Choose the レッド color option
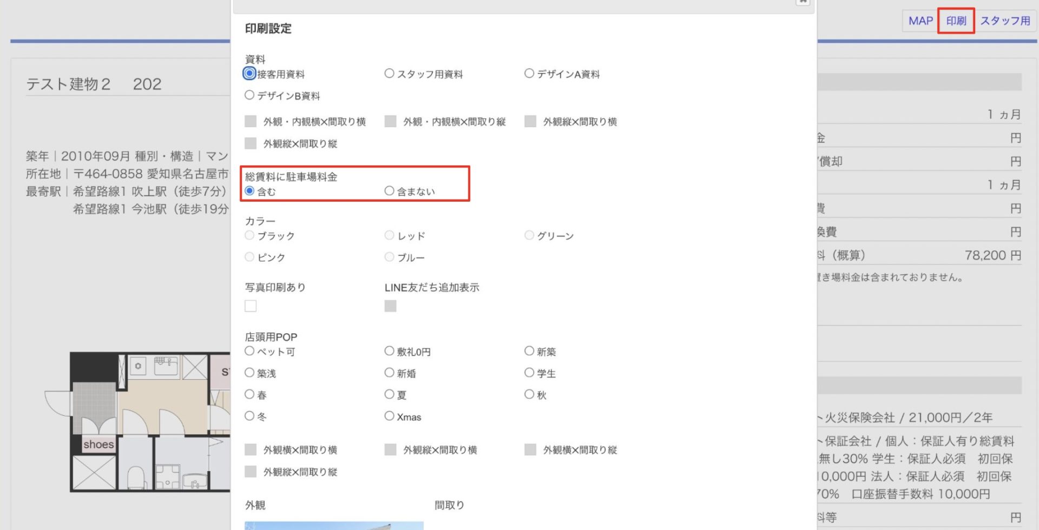Screen dimensions: 1039x530 tap(389, 235)
